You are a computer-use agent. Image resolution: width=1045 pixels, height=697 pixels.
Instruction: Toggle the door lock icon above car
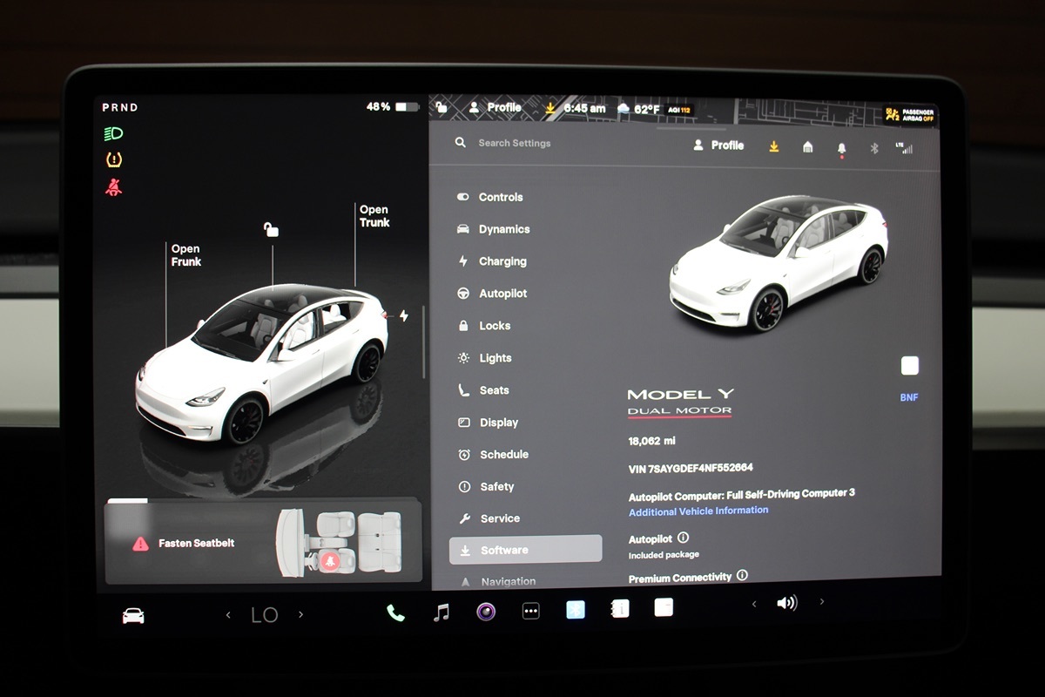272,229
